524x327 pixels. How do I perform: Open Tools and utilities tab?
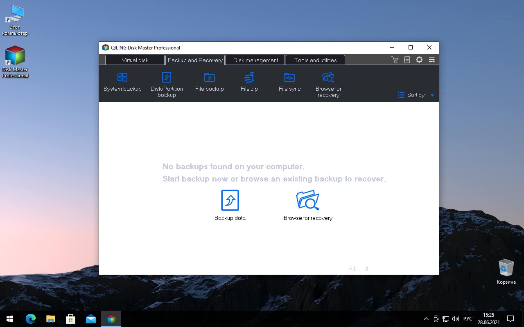tap(315, 60)
